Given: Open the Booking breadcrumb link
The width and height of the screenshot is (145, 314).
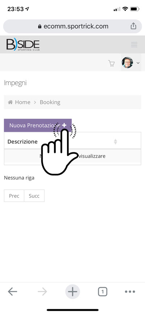Looking at the screenshot, I should click(50, 102).
